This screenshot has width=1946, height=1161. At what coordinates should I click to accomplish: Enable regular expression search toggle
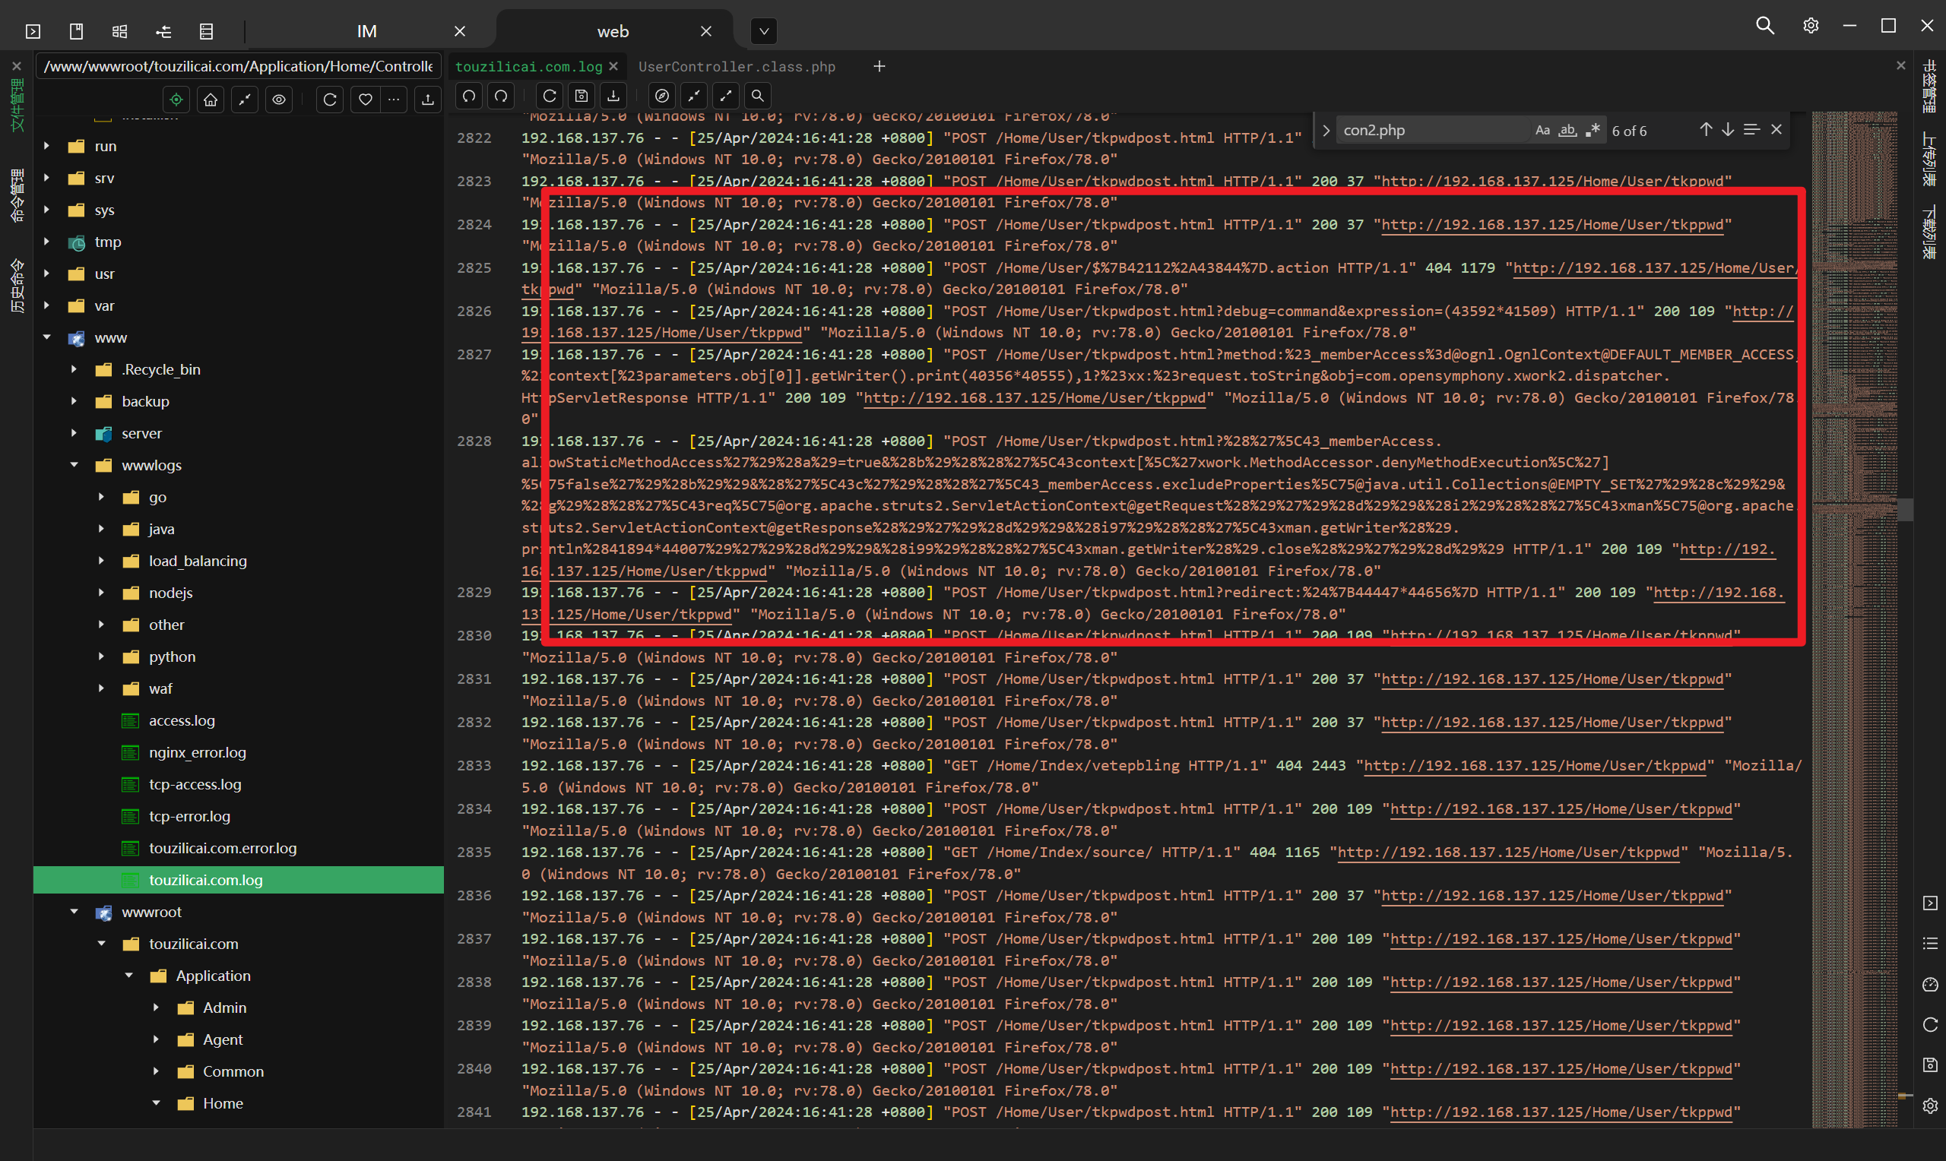click(x=1593, y=131)
